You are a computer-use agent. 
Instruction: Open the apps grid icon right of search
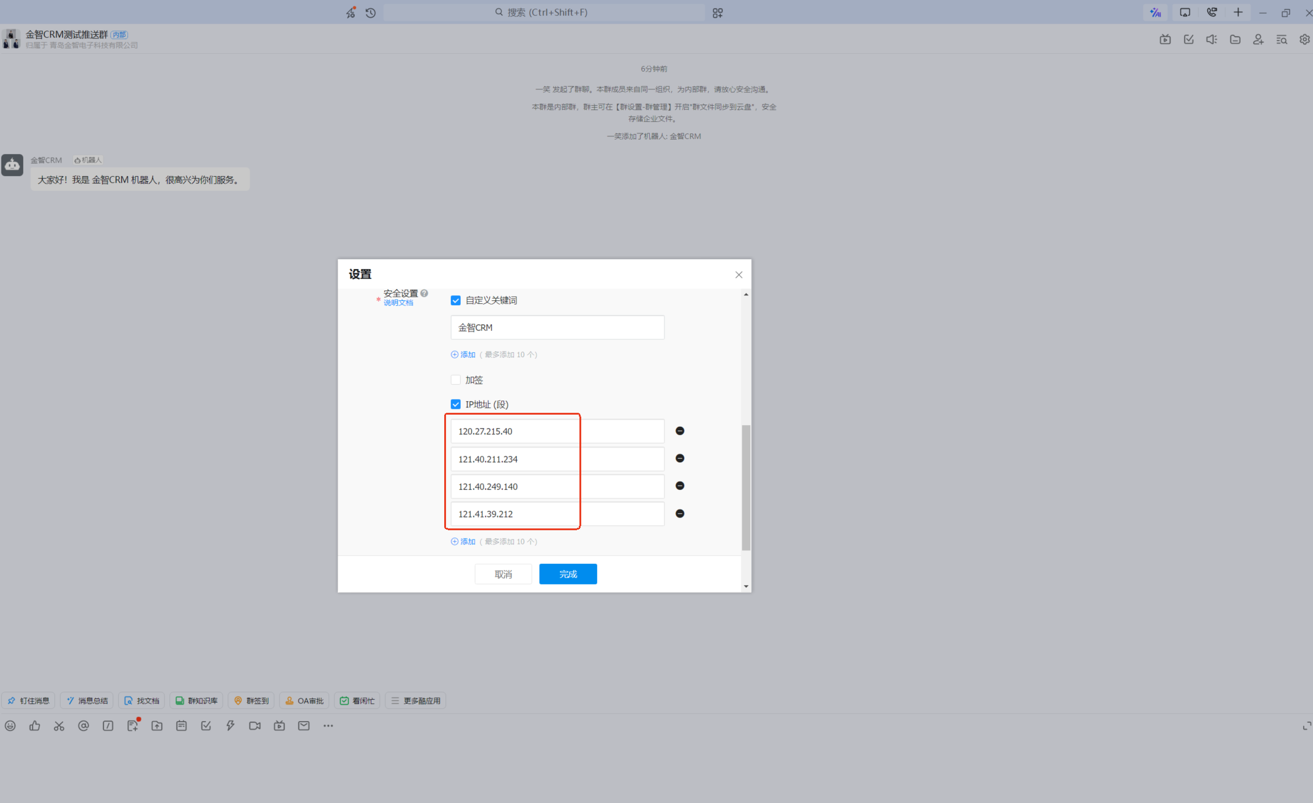(x=718, y=12)
